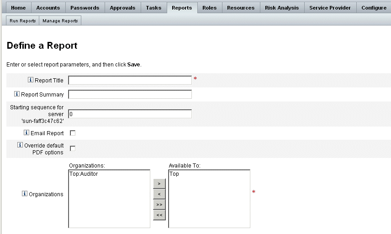Open the Approvals tab
Viewport: 391px width, 234px height.
tap(122, 8)
